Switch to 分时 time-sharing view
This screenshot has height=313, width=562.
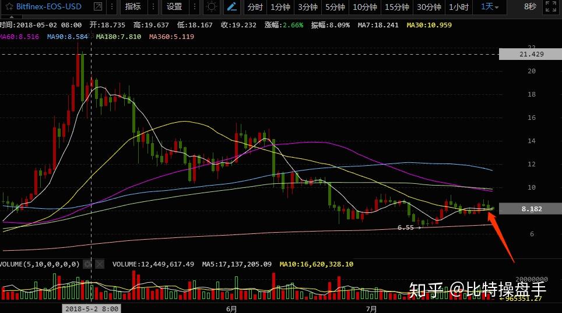255,7
